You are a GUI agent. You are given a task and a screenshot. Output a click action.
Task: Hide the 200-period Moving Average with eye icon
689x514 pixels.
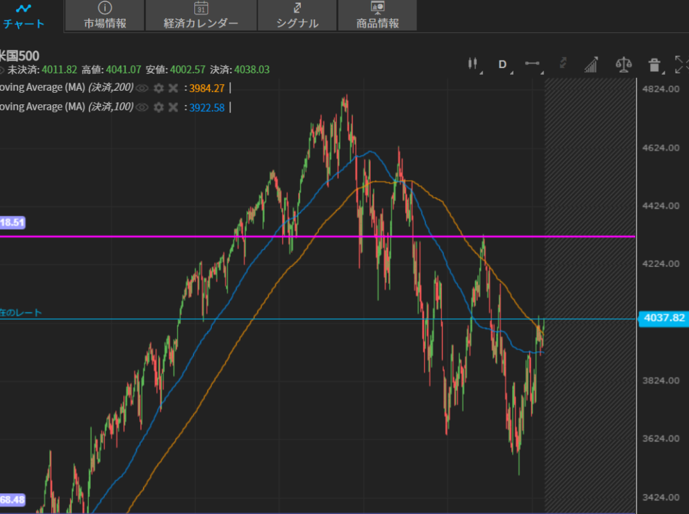141,88
